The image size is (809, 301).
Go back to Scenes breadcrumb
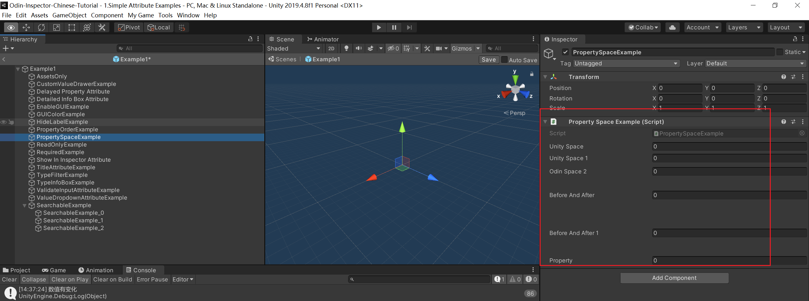coord(282,59)
